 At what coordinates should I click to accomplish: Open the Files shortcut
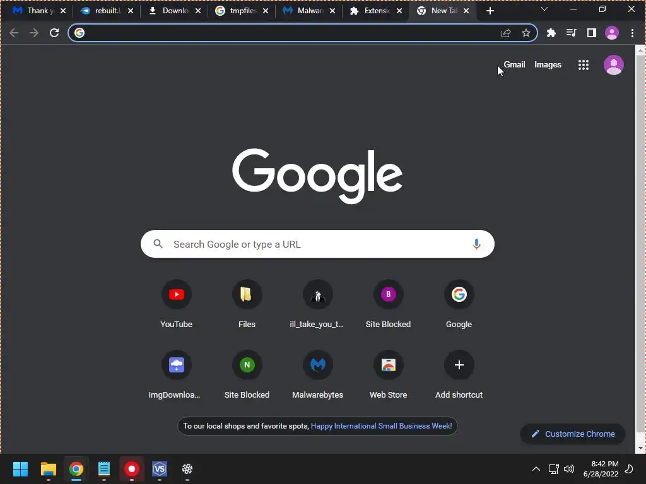[x=247, y=304]
